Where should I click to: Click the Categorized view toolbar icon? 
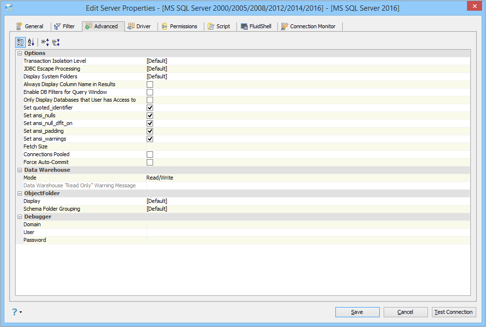click(20, 42)
